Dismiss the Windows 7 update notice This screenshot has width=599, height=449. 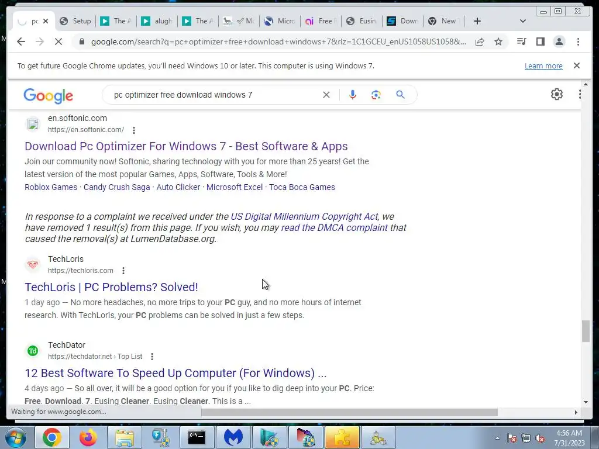click(x=576, y=65)
